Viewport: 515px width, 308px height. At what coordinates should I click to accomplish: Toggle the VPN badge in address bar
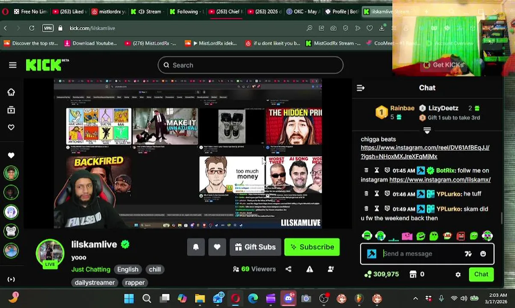[47, 28]
